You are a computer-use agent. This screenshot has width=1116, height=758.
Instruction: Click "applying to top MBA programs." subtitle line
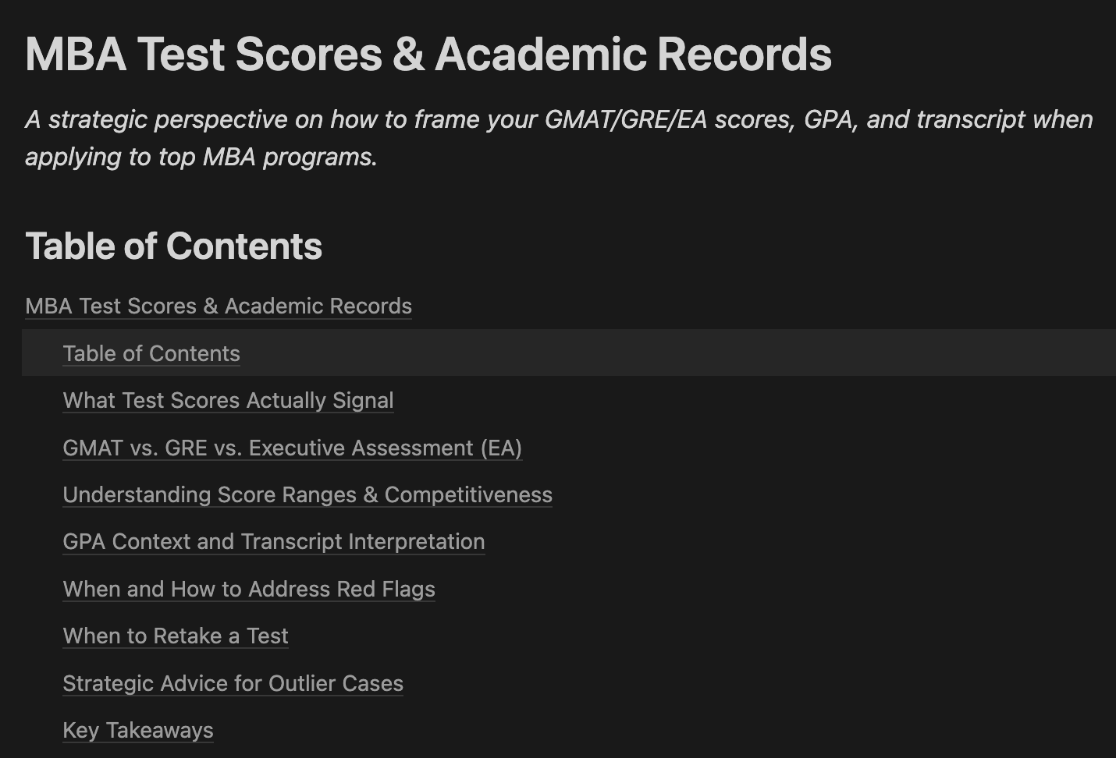point(201,157)
